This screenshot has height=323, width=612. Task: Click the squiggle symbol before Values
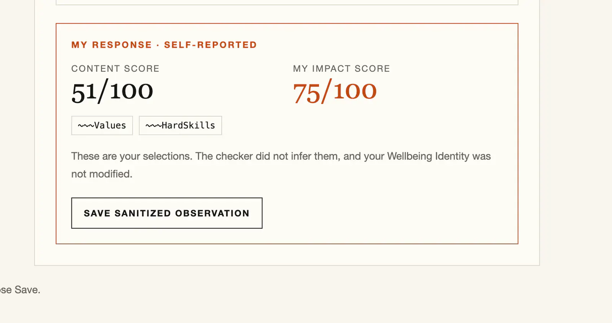coord(86,125)
